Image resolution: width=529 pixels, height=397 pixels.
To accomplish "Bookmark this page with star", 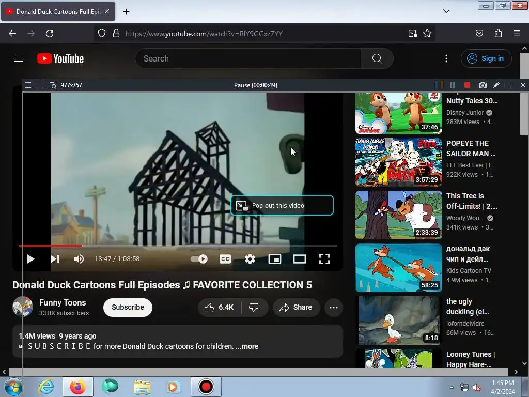I will 427,34.
